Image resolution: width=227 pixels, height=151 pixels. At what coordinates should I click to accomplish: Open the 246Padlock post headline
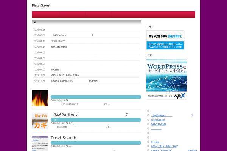[91, 115]
